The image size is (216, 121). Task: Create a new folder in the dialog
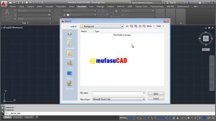pyautogui.click(x=144, y=26)
